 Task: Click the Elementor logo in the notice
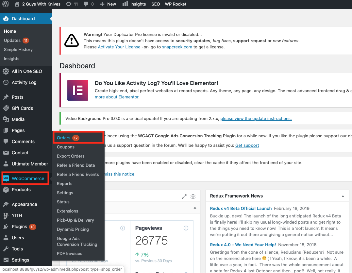click(x=77, y=90)
